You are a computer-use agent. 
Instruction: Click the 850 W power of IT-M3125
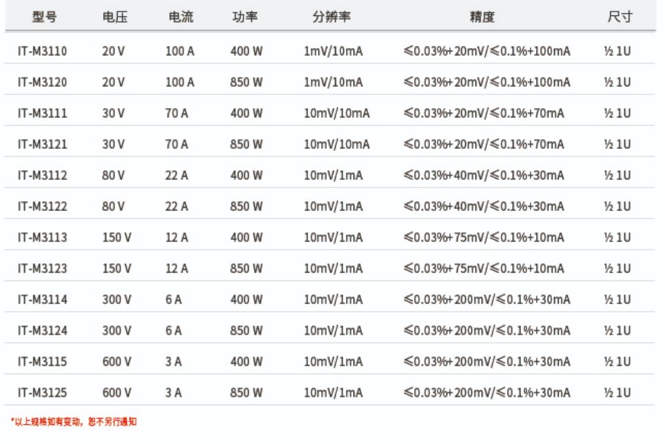tap(247, 393)
